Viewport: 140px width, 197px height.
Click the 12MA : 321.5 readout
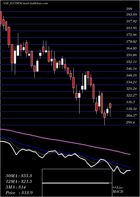(x=19, y=182)
